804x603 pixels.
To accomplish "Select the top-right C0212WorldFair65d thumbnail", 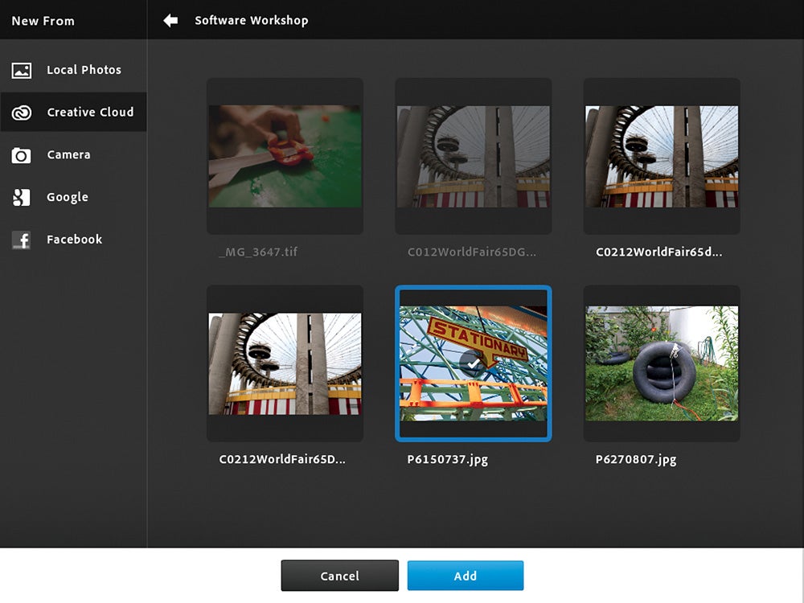I will (x=661, y=156).
